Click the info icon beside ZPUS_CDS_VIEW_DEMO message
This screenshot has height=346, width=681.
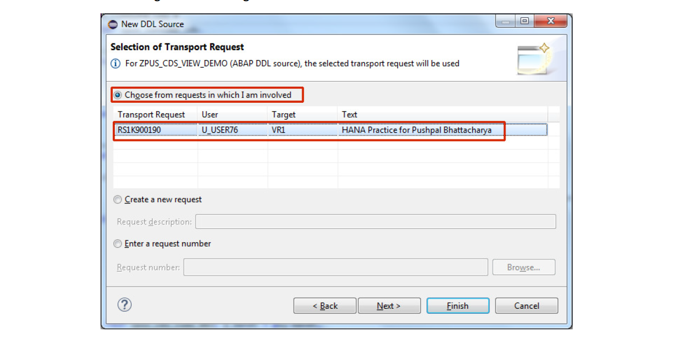click(x=116, y=63)
